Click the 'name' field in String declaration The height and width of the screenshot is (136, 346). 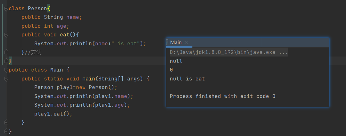pyautogui.click(x=73, y=17)
